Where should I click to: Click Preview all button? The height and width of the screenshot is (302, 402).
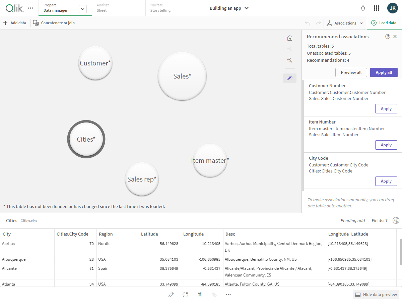coord(351,72)
